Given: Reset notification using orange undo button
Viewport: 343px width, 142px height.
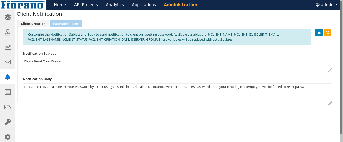Looking at the screenshot, I should point(327,33).
